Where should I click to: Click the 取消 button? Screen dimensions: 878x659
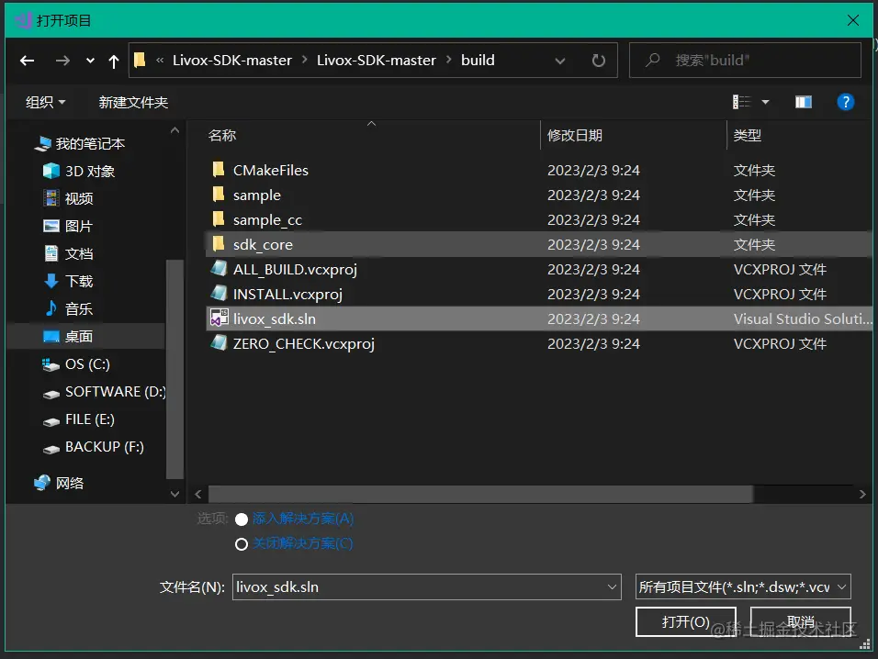(801, 621)
